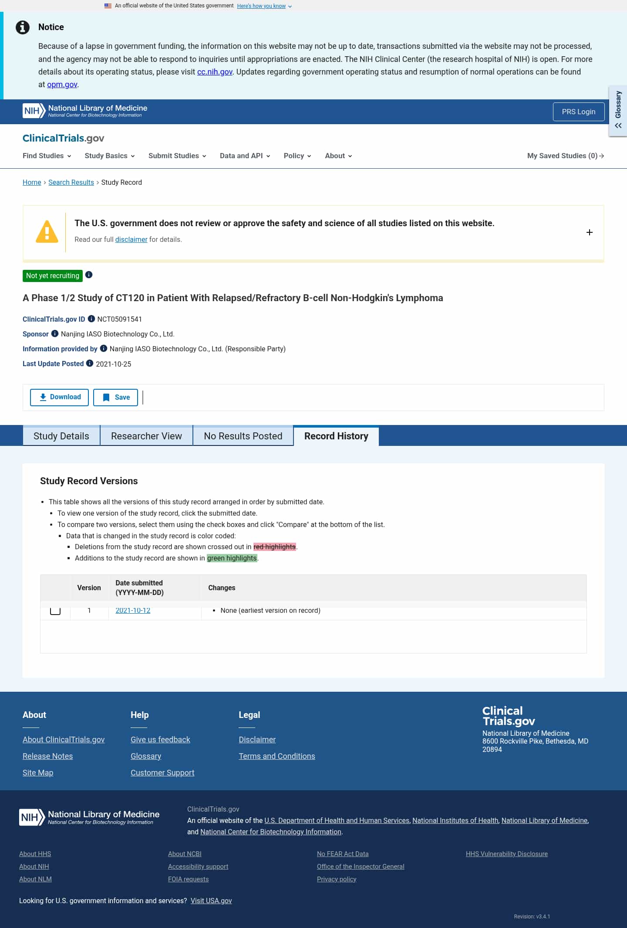Screen dimensions: 627x928
Task: Switch to the Researcher View tab
Action: pos(146,436)
